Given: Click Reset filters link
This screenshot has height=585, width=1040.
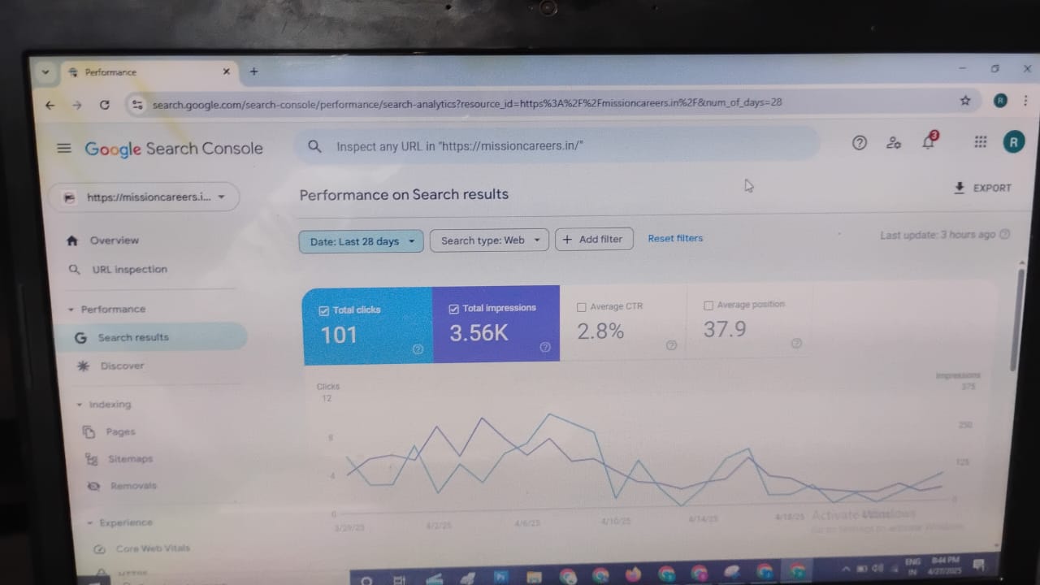Looking at the screenshot, I should (x=675, y=238).
